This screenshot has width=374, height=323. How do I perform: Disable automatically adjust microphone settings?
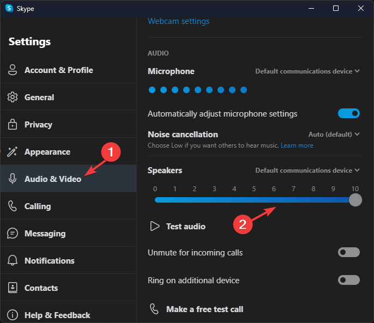349,113
